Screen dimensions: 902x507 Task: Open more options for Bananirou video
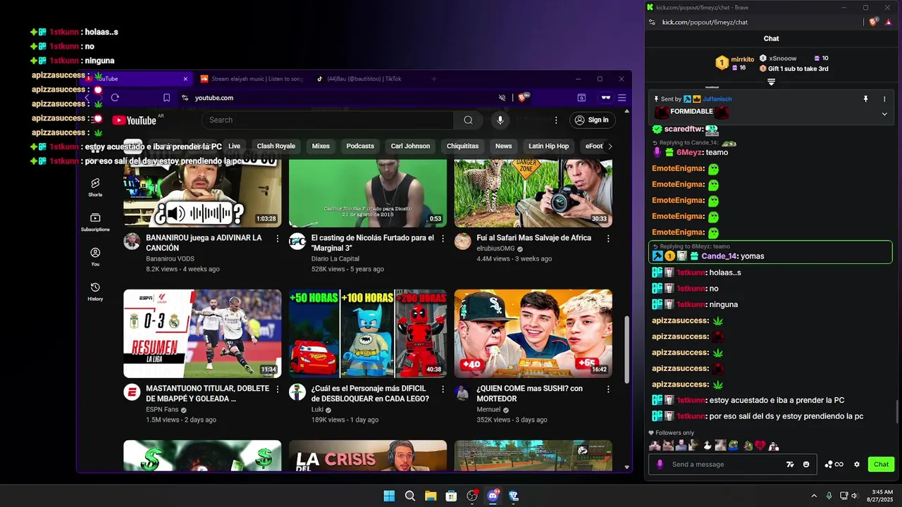point(278,239)
